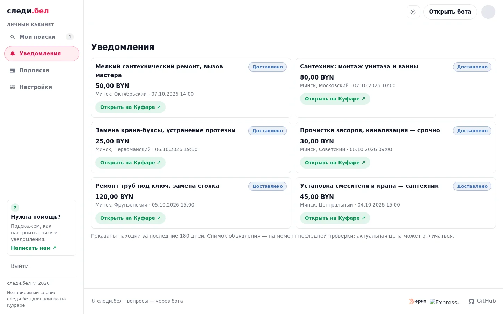Click the price 30,00 BYN
This screenshot has width=503, height=314.
point(317,141)
